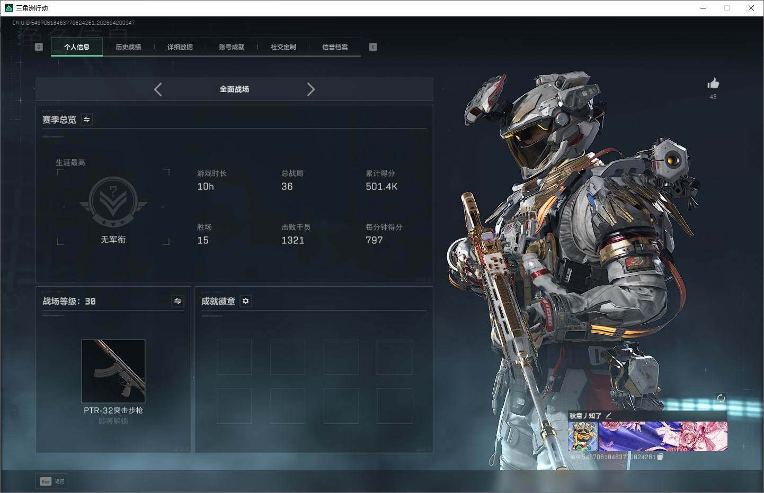Toggle the 战场等级 swap button
The height and width of the screenshot is (493, 764).
click(x=177, y=301)
